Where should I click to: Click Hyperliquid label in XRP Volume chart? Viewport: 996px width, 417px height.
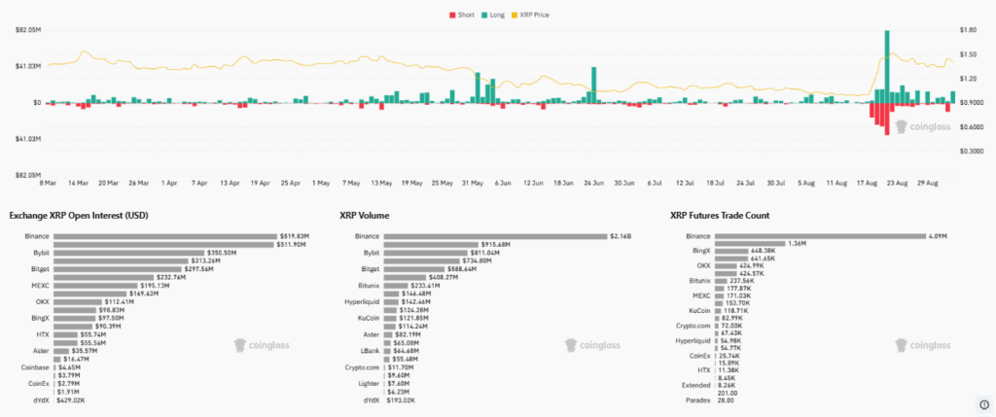pos(362,302)
